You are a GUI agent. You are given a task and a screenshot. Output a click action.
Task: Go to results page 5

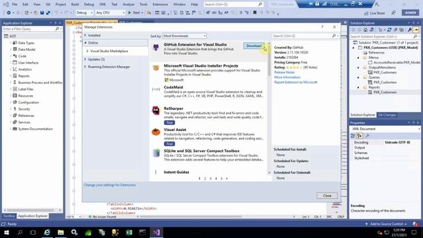pos(221,178)
